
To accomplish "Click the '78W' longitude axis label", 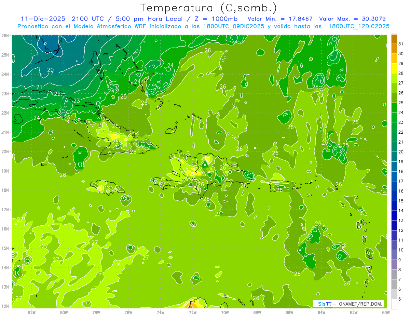I will [96, 312].
